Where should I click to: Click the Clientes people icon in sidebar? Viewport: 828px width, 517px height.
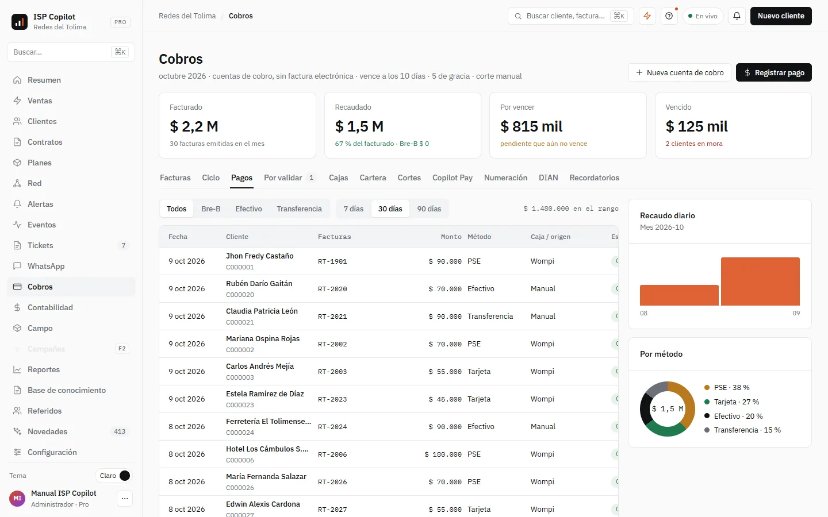(x=17, y=121)
